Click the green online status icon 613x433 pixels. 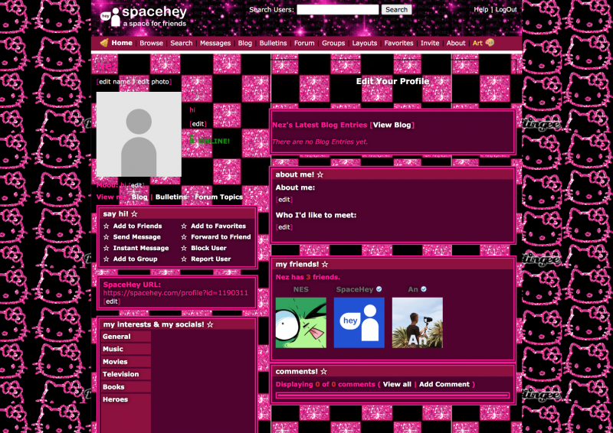point(192,139)
